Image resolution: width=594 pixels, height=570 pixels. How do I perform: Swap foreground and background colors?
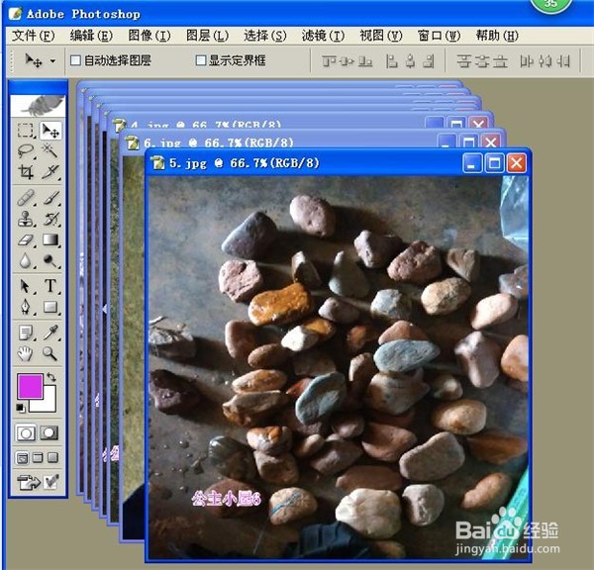click(x=51, y=377)
